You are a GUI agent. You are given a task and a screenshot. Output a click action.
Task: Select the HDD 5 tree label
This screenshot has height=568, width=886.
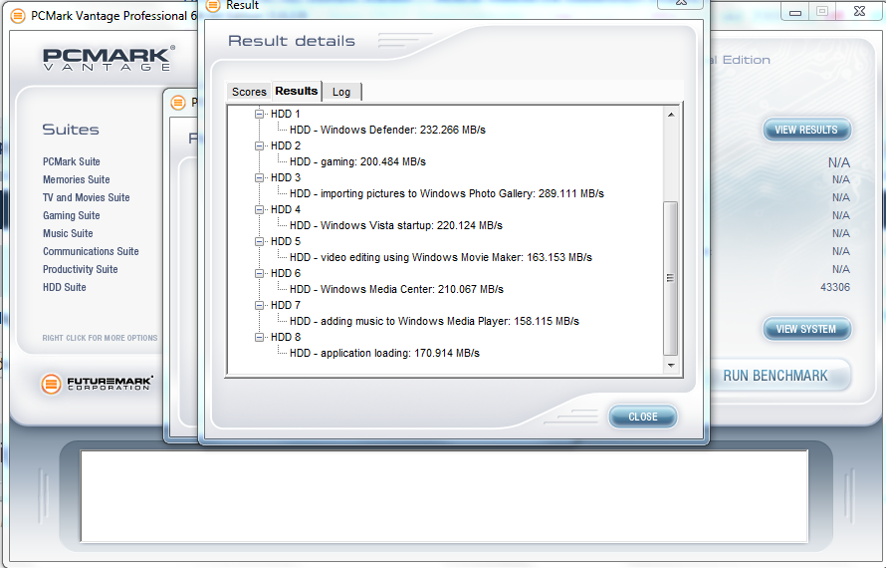click(x=286, y=241)
